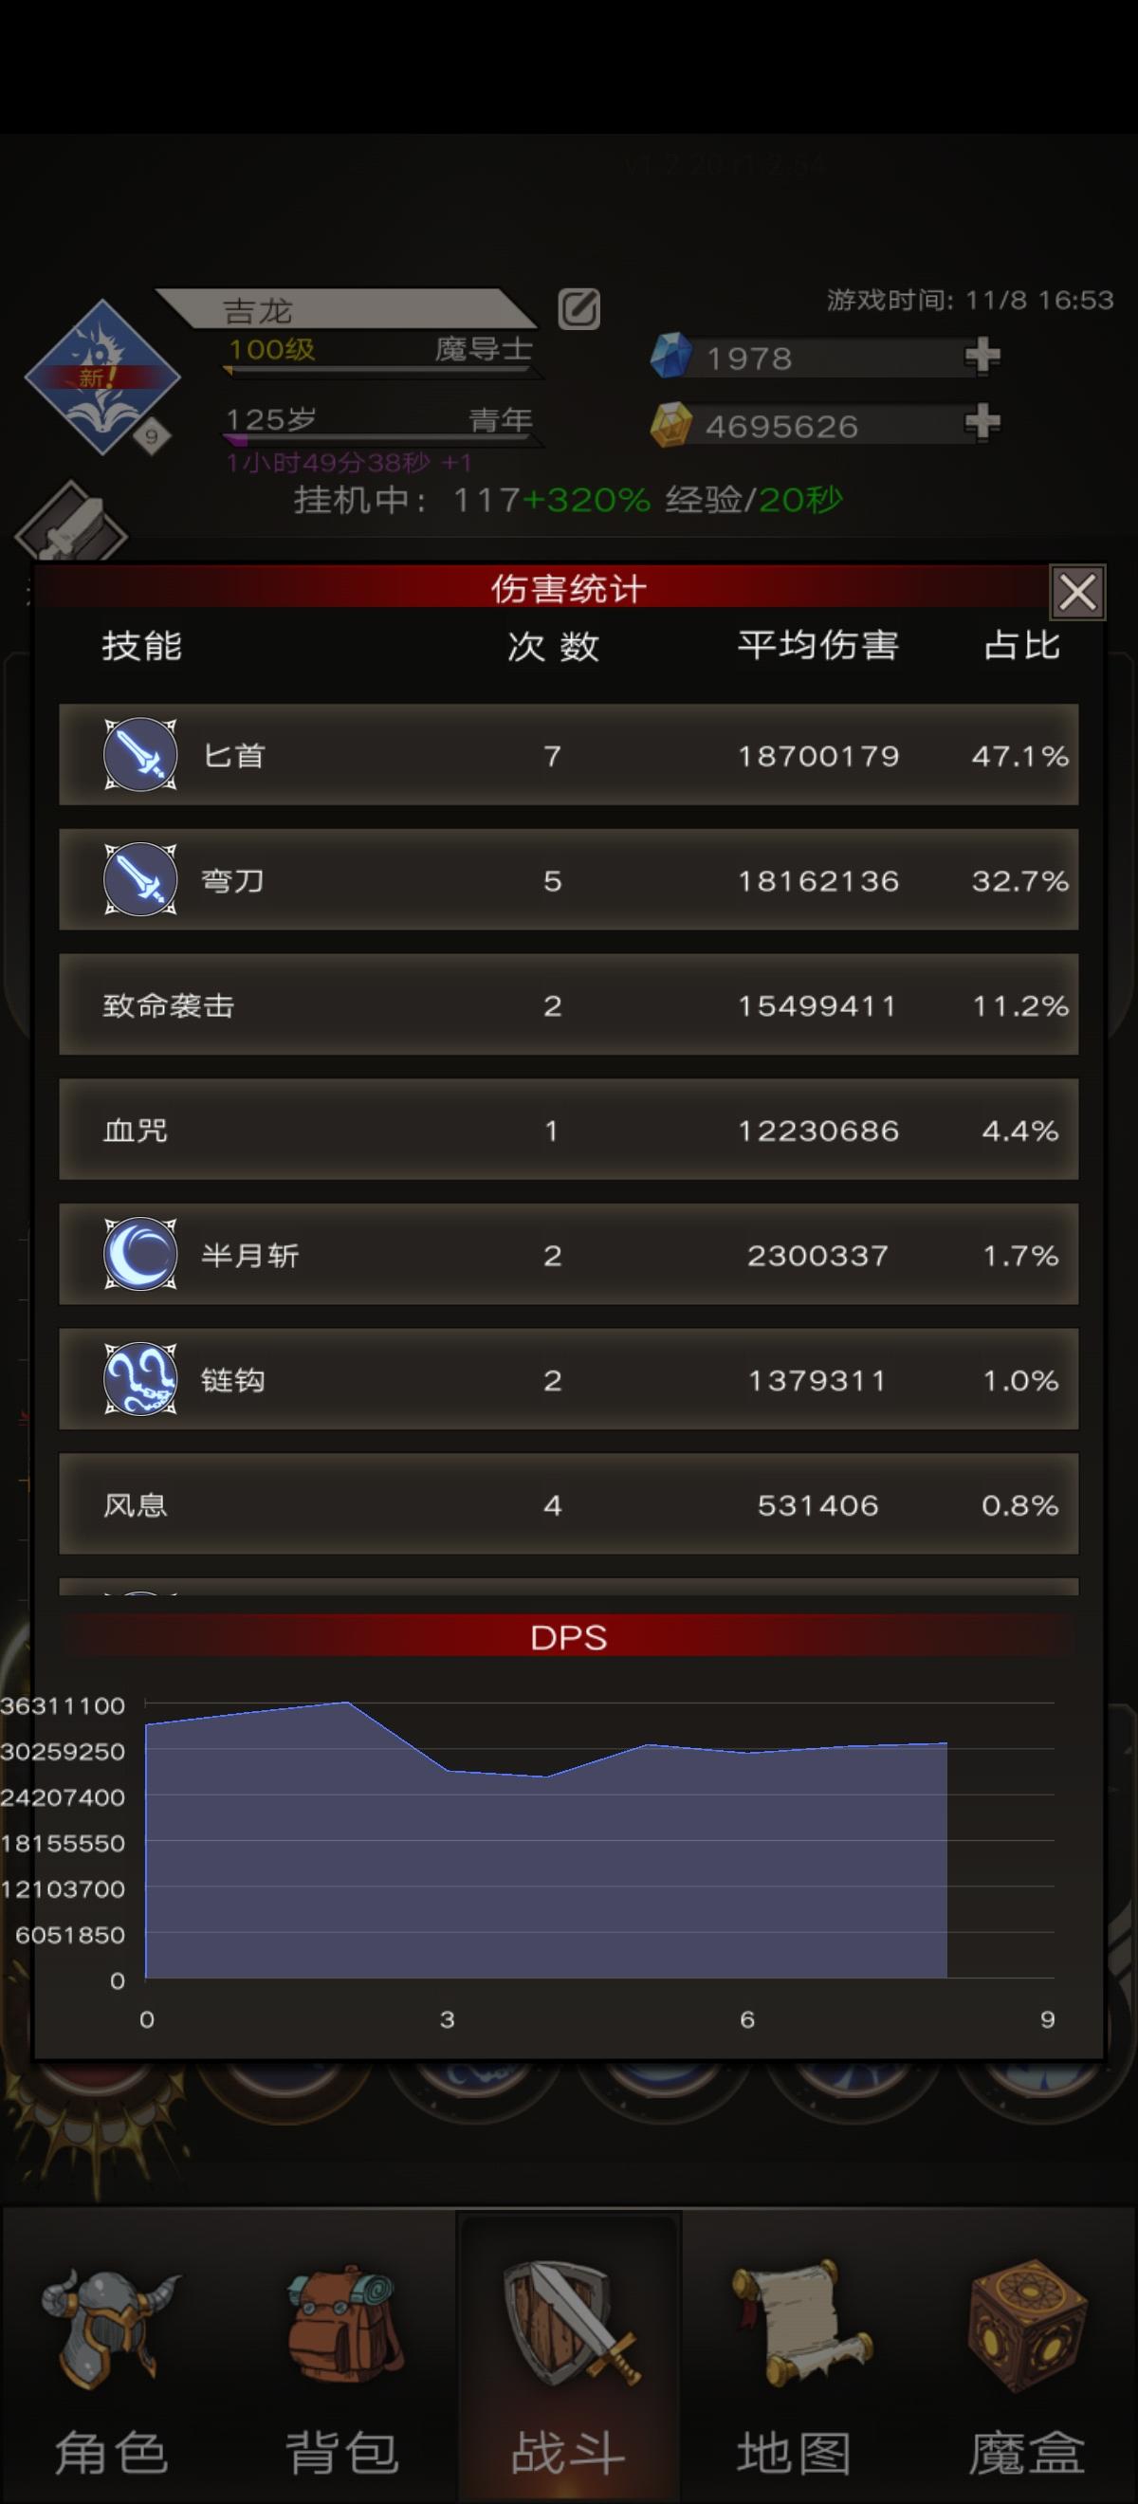Click the 占比 percentage column header
The width and height of the screenshot is (1138, 2504).
tap(1021, 645)
